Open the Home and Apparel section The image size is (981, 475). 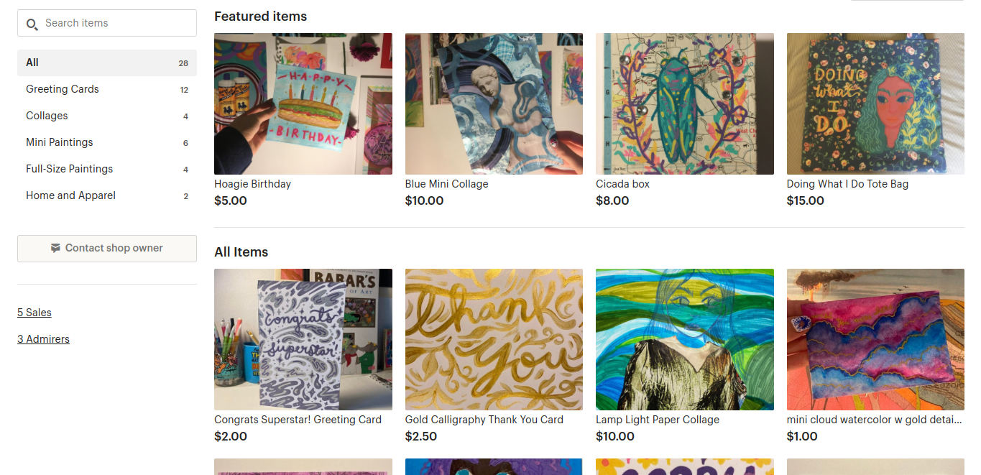(70, 195)
